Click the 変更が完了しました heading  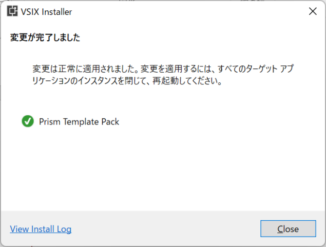pyautogui.click(x=45, y=38)
